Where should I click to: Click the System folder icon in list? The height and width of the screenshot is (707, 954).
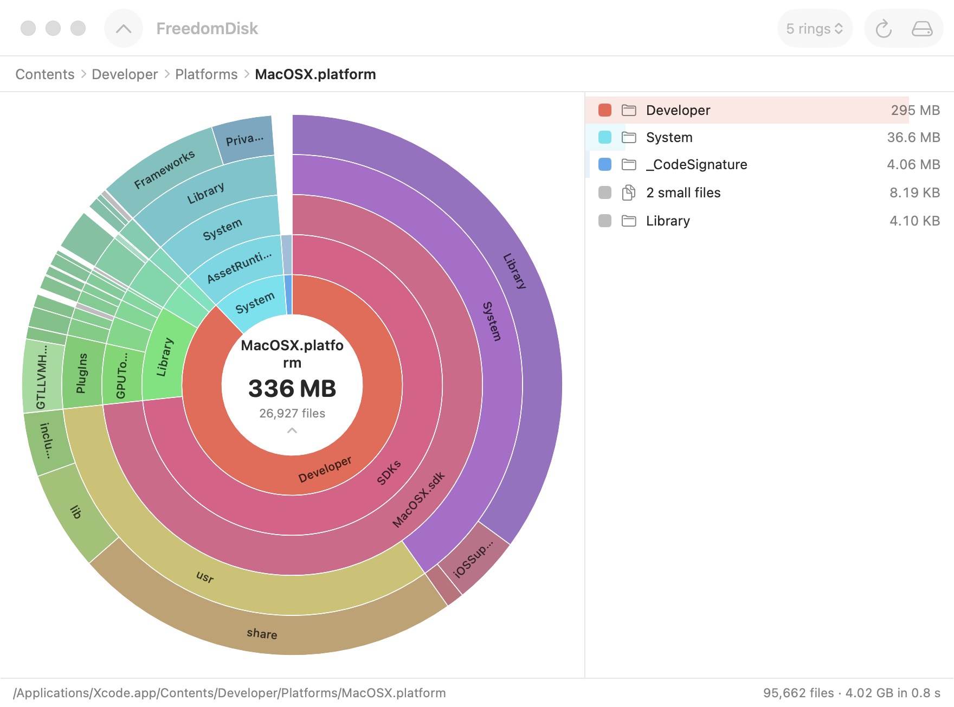[x=629, y=137]
